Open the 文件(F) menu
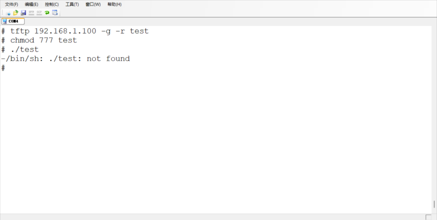437x220 pixels. pos(11,4)
